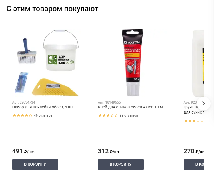Click article number 82034734
The width and height of the screenshot is (214, 175).
[24, 102]
